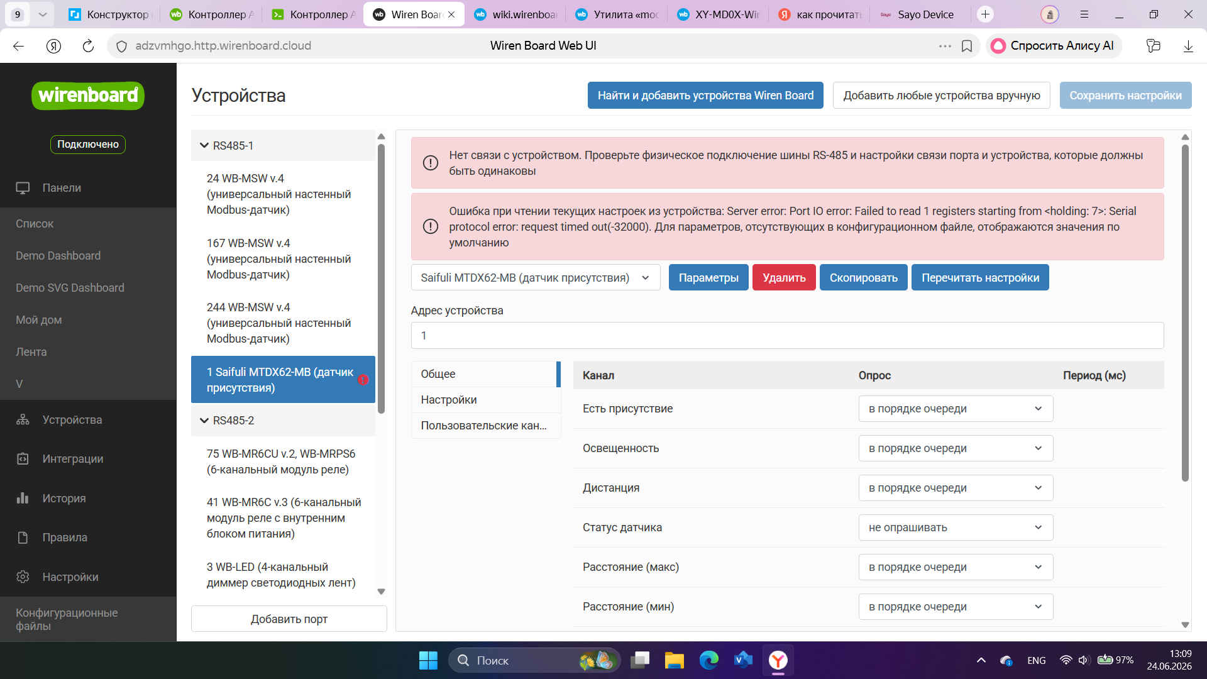Select device 75 WB-MR6CU v.2

coord(283,462)
